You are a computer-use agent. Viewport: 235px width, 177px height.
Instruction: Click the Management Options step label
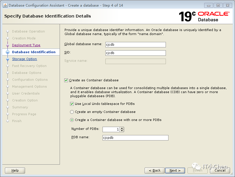click(x=29, y=86)
